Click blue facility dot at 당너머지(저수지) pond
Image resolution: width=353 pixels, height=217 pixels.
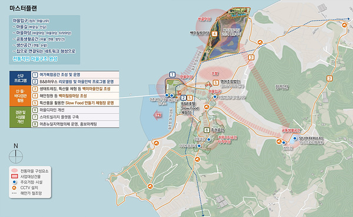[x=295, y=138]
